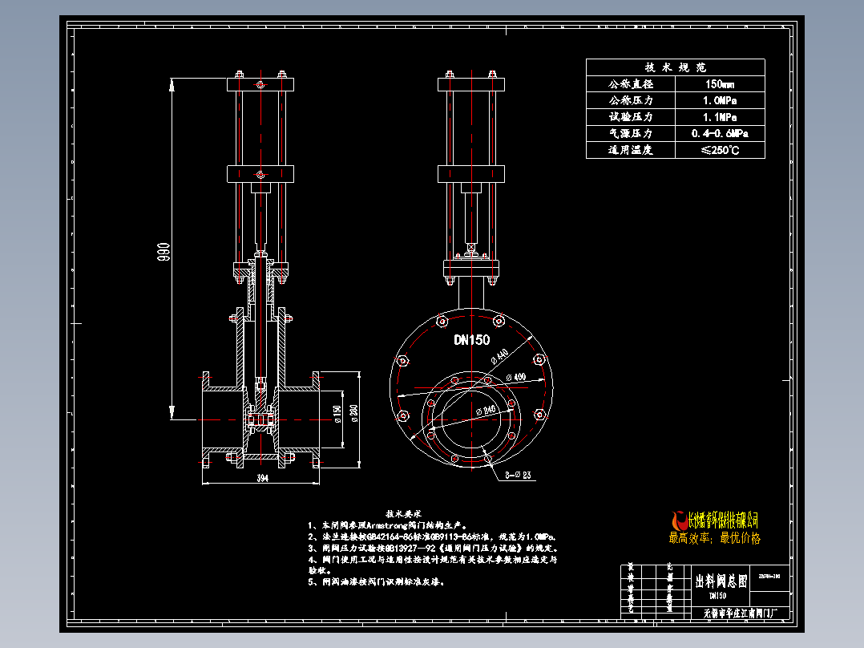Select the '公称压力' table cell
Viewport: 864px width, 648px height.
click(630, 100)
